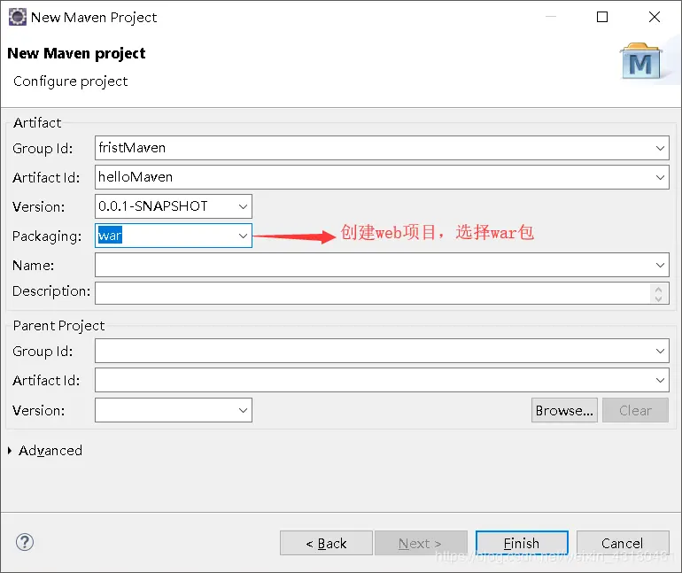Click the Back button
Viewport: 682px width, 573px height.
click(x=326, y=543)
